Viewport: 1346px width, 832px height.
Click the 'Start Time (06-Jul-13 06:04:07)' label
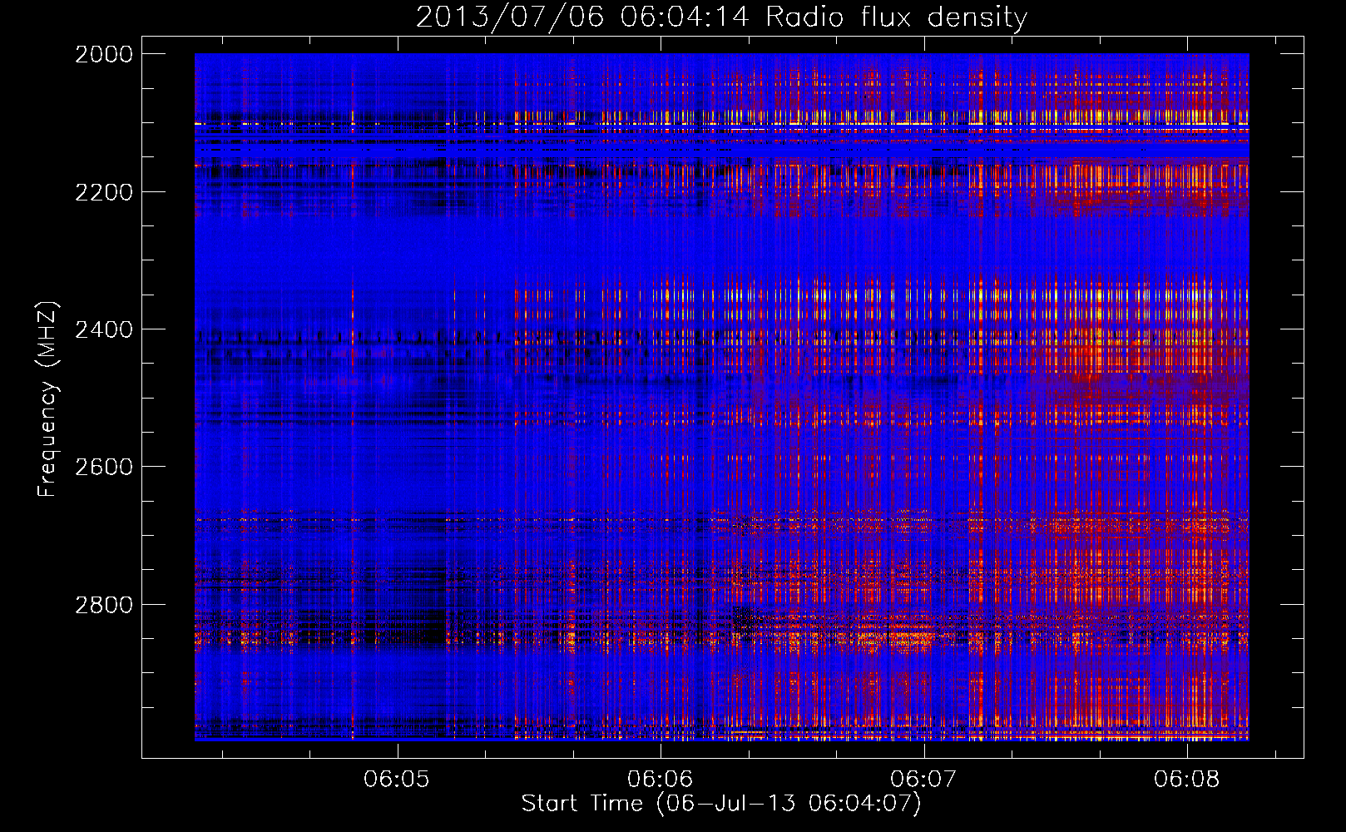(x=721, y=804)
